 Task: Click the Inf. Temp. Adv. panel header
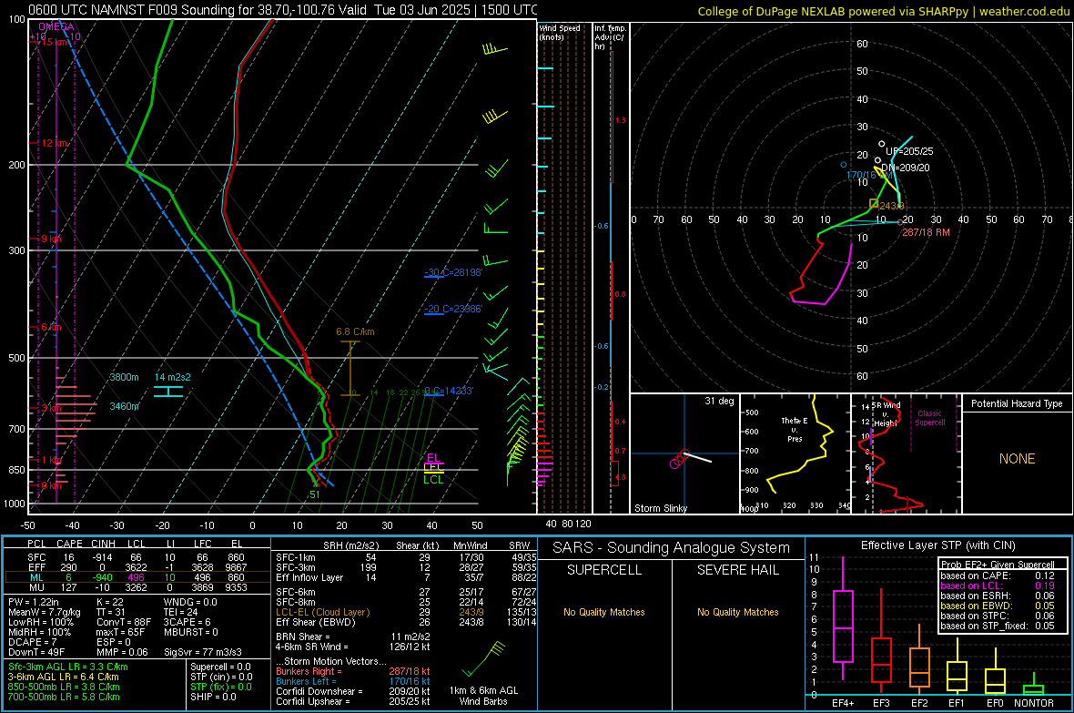(610, 37)
